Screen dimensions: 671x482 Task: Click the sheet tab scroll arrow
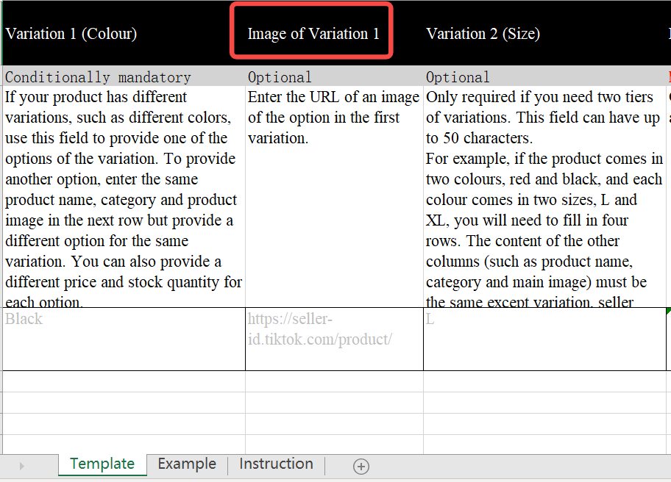pos(21,466)
